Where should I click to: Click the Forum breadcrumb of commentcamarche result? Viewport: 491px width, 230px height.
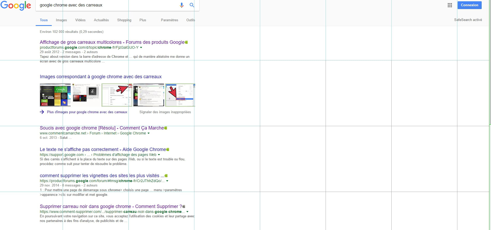(x=95, y=133)
